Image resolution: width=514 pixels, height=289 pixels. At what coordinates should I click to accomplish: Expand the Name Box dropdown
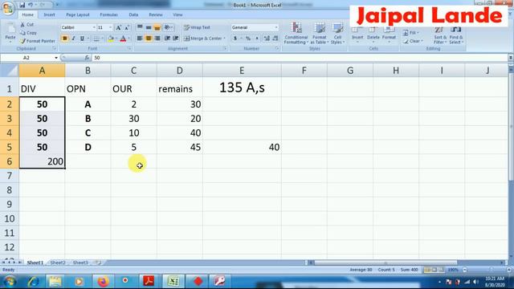pos(56,58)
